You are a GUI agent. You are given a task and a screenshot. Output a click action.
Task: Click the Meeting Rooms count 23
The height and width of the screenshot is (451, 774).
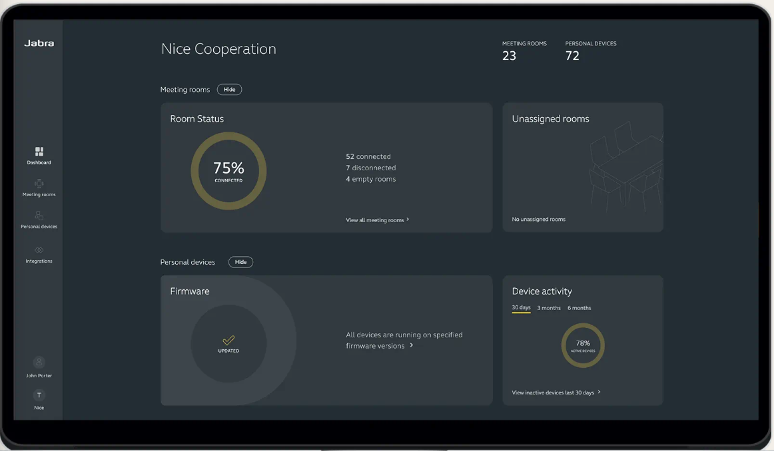[x=510, y=56]
